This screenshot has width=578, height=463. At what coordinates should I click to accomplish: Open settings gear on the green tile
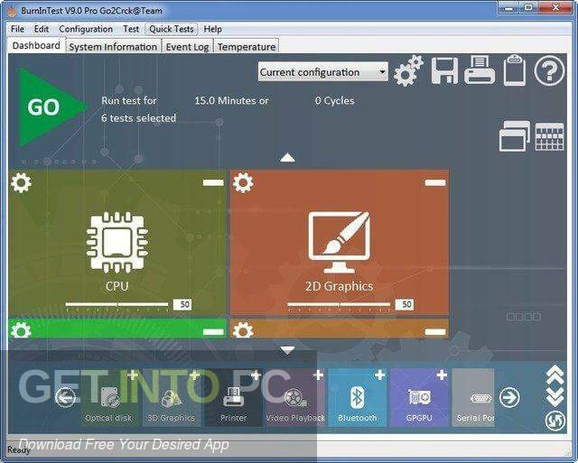coord(21,330)
